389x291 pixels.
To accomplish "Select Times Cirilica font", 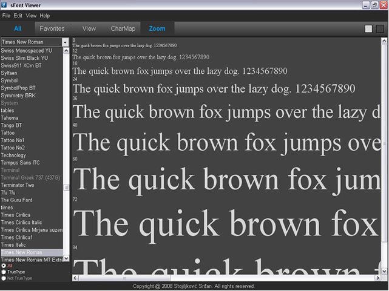I will (32, 215).
